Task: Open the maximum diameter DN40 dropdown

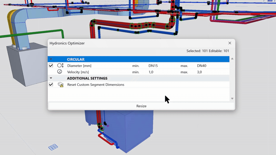Action: tap(201, 65)
